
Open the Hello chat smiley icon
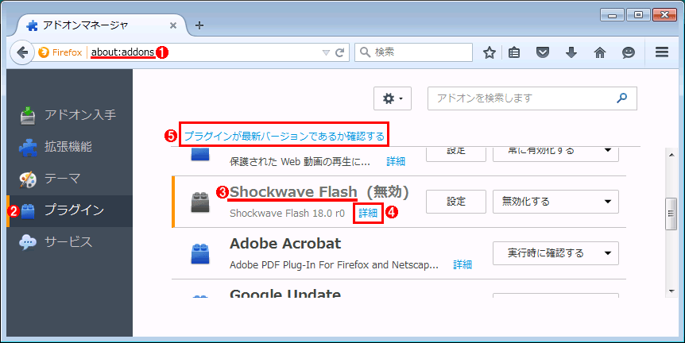coord(629,53)
